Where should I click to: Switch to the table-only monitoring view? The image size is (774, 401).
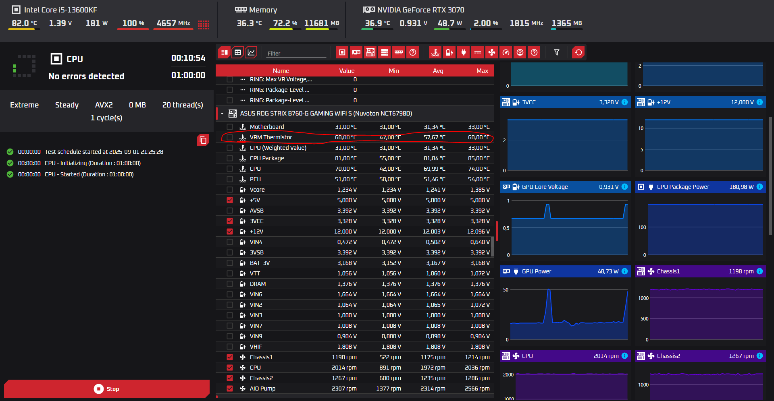tap(238, 52)
